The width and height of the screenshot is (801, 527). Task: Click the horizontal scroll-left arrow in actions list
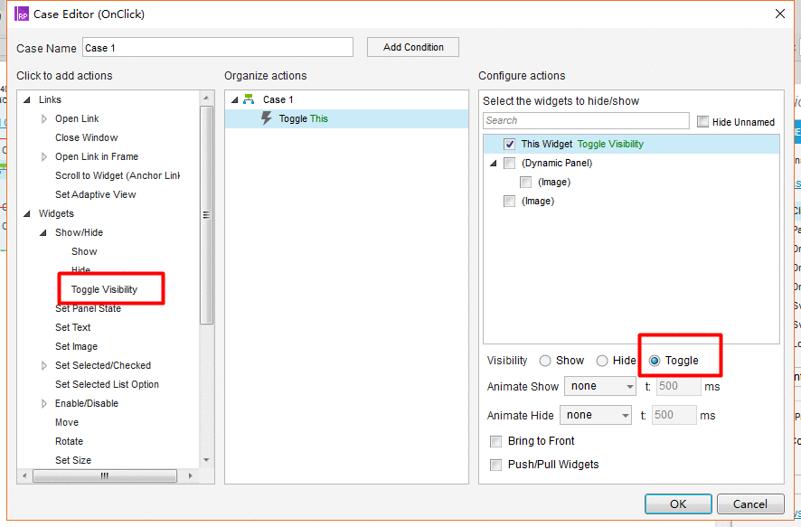click(24, 475)
